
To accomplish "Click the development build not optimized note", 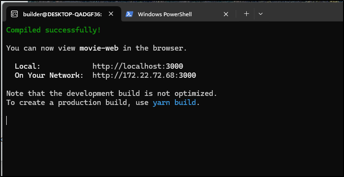I will [x=112, y=94].
